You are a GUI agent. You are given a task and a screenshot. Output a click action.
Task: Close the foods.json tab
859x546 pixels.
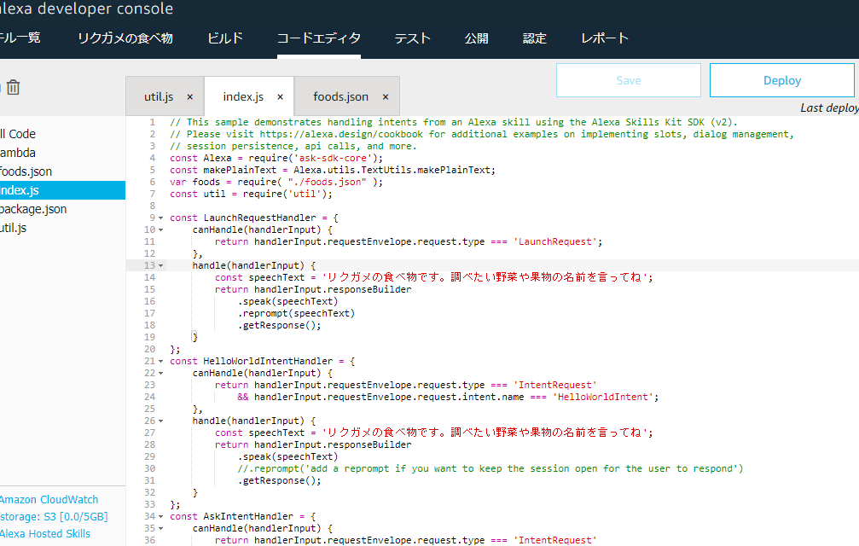pyautogui.click(x=385, y=97)
